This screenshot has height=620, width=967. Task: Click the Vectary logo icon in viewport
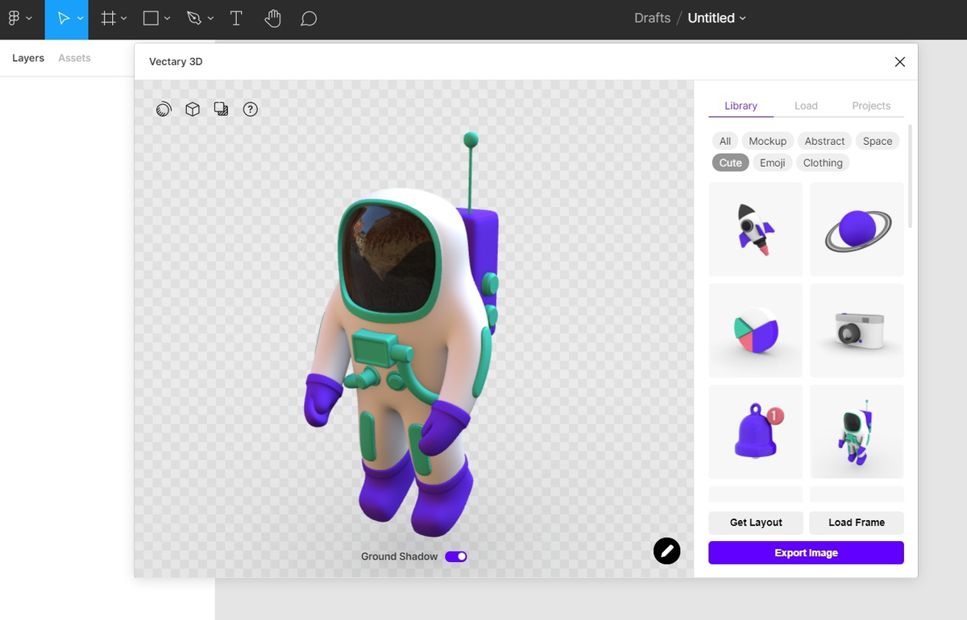point(164,110)
